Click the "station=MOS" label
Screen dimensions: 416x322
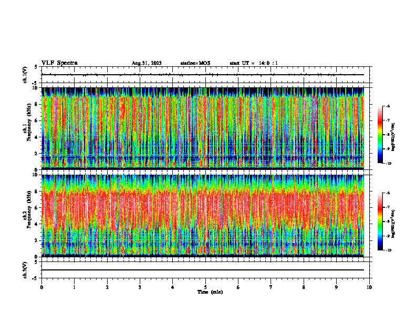(x=195, y=63)
